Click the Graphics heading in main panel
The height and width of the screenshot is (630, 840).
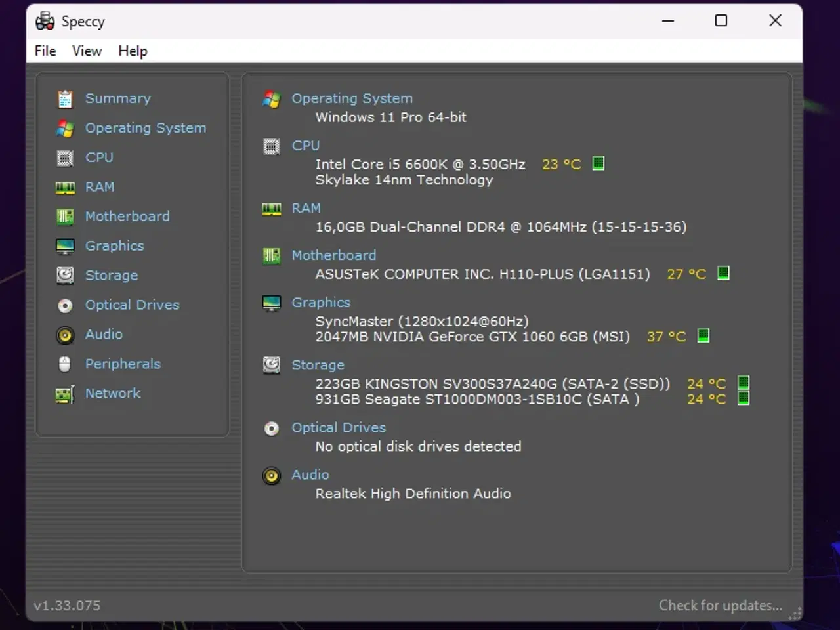321,303
